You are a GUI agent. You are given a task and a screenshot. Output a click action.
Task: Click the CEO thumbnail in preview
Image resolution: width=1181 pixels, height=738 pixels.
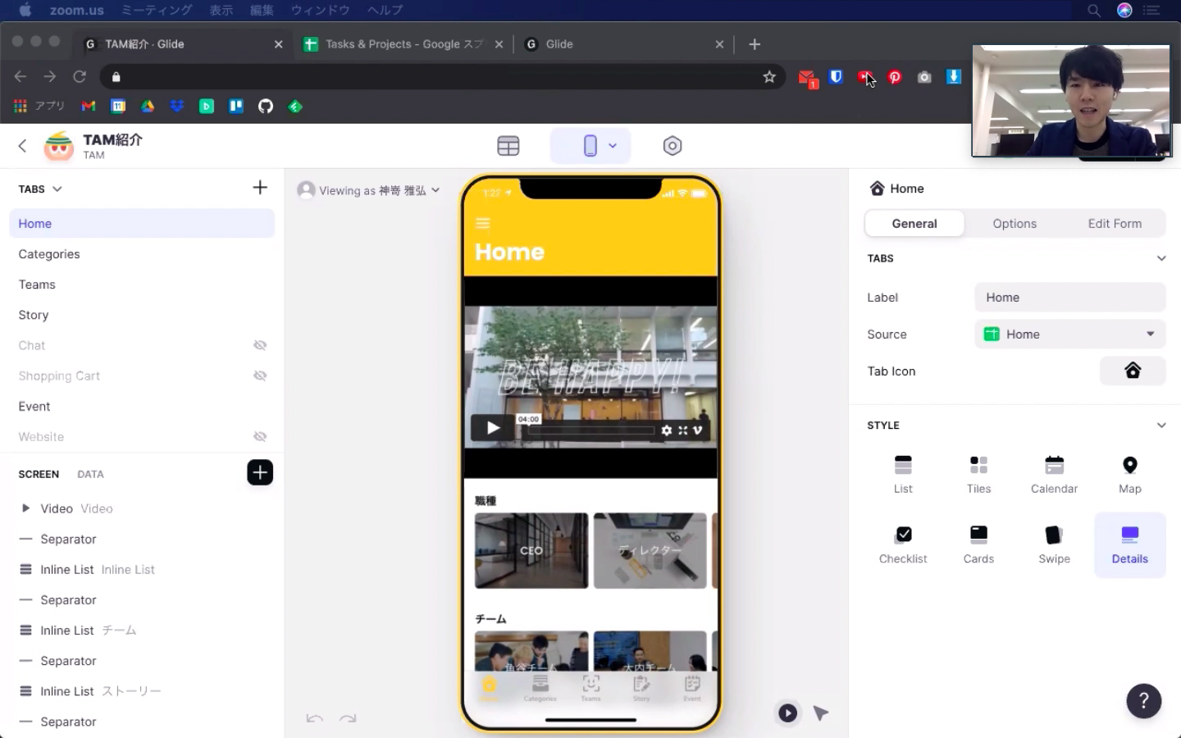[x=531, y=550]
